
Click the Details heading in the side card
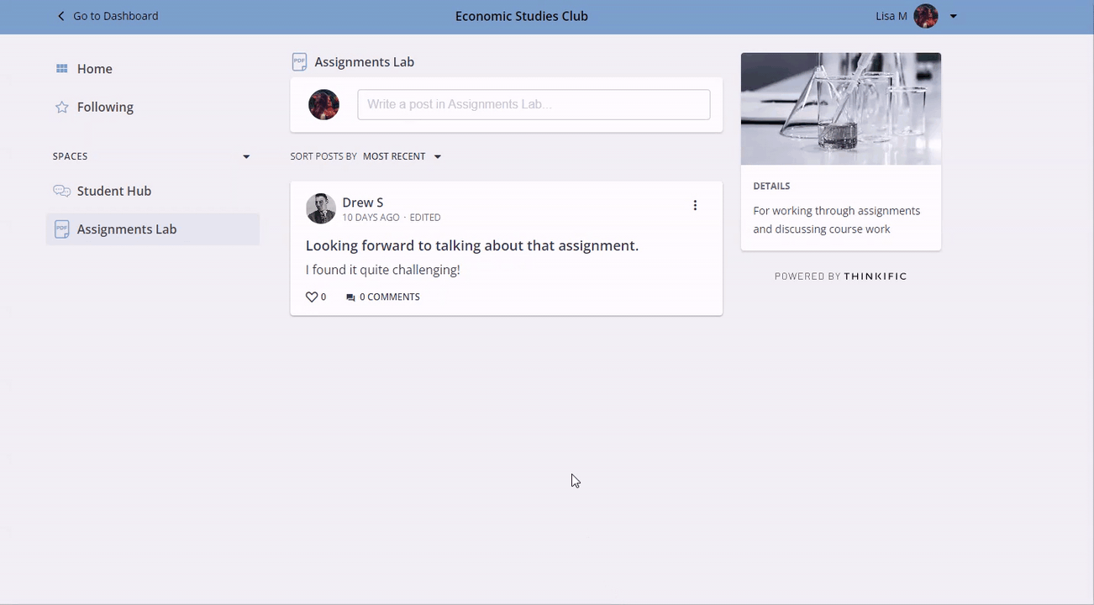pyautogui.click(x=771, y=187)
